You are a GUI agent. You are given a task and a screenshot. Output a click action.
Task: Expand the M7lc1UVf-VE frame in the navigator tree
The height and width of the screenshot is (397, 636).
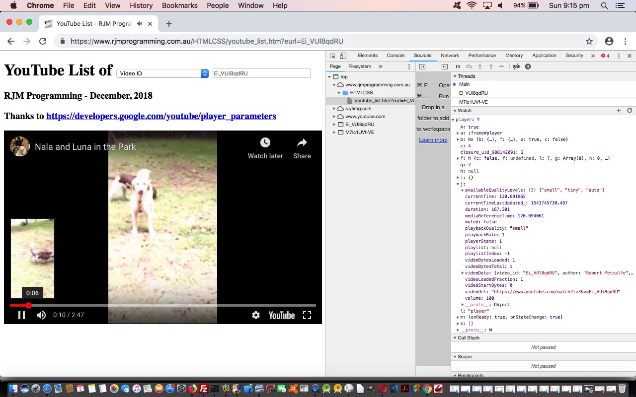334,132
